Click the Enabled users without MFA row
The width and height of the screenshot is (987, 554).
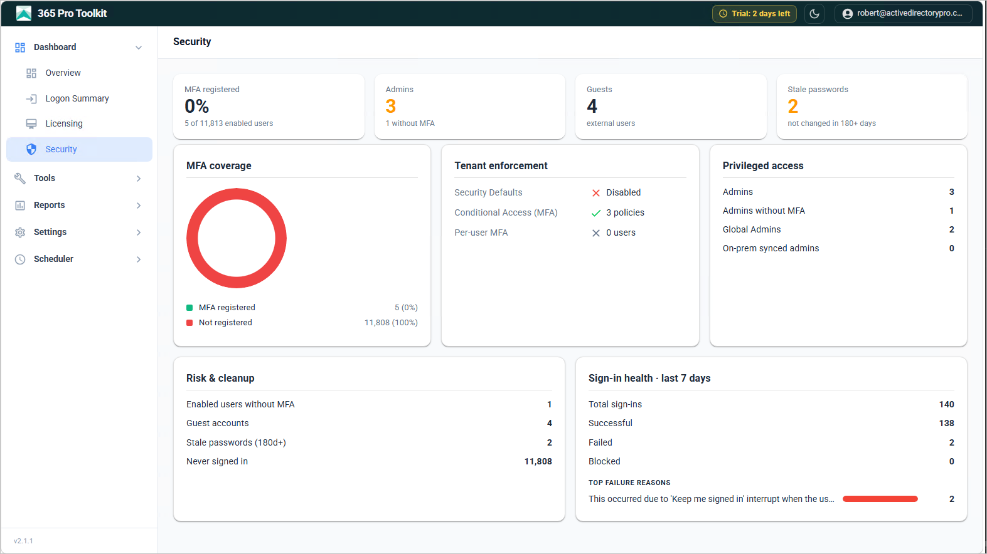tap(369, 405)
